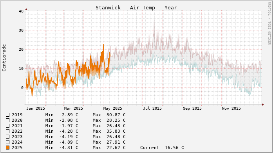The width and height of the screenshot is (273, 153).
Task: Click the 2023 Min value -4.19 C
Action: pyautogui.click(x=69, y=137)
